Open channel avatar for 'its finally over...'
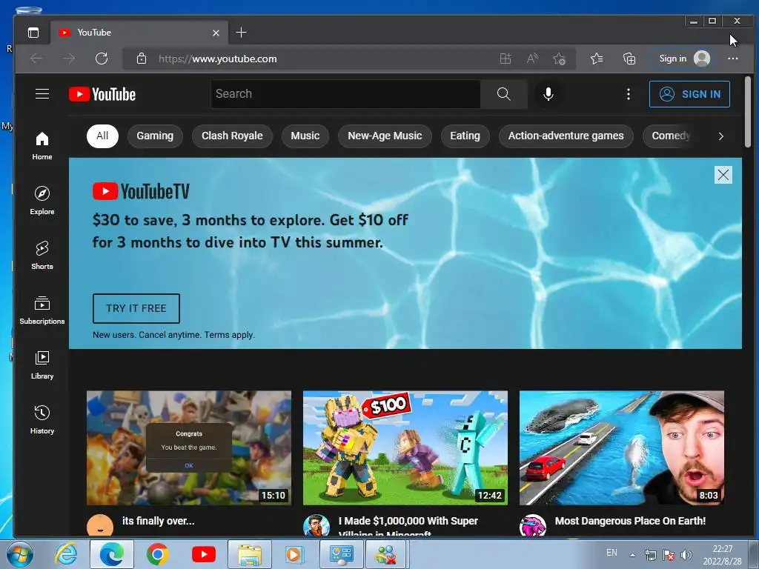 pyautogui.click(x=100, y=525)
